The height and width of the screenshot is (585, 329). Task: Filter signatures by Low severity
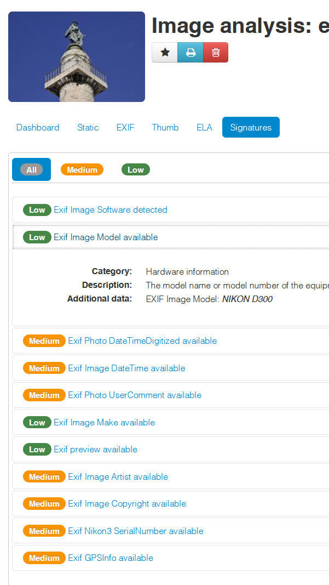136,170
